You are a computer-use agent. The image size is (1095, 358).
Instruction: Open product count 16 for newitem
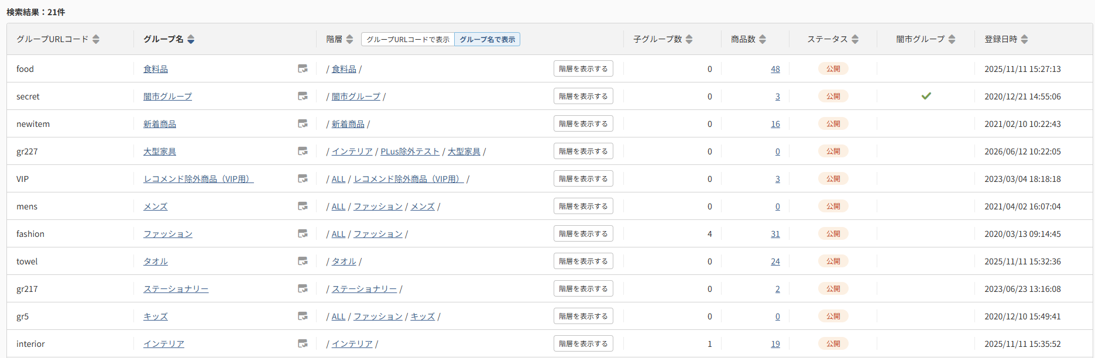click(775, 124)
